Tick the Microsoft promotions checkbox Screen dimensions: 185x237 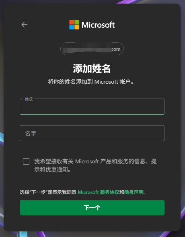[26, 161]
